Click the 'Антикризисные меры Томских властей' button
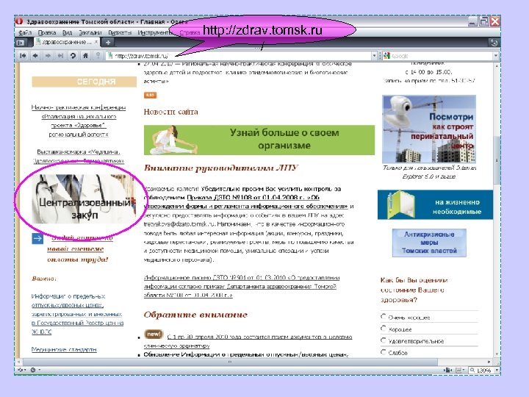Image resolution: width=529 pixels, height=397 pixels. (x=429, y=243)
